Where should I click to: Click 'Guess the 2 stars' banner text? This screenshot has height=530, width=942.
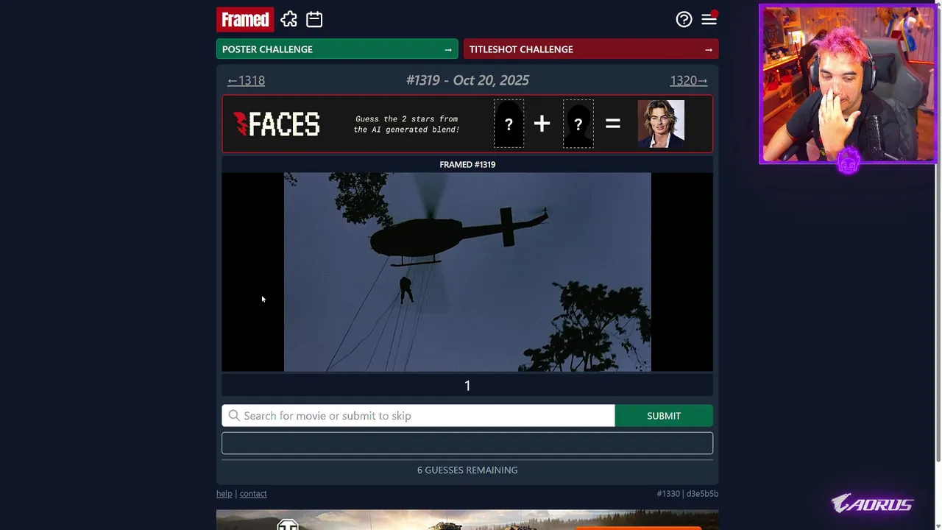pos(406,124)
